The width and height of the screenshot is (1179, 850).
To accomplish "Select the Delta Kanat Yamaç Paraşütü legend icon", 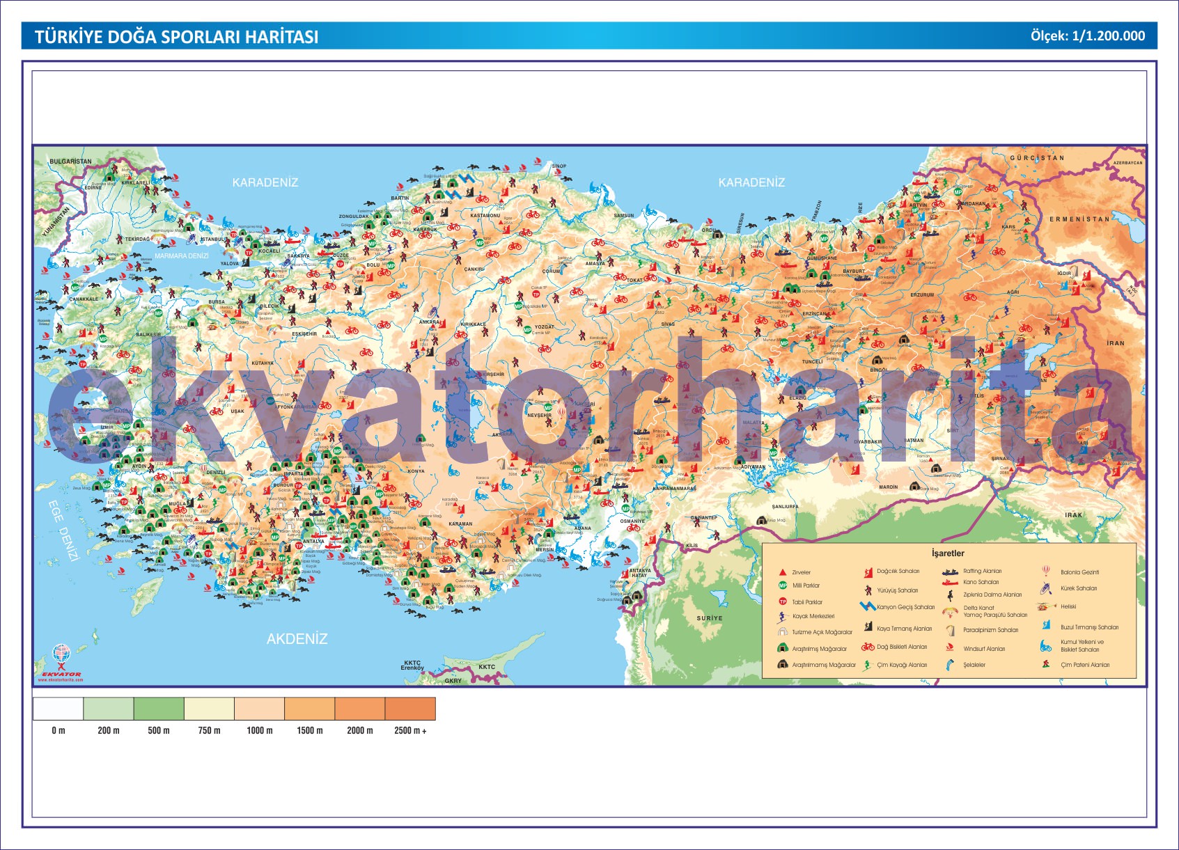I will tap(950, 612).
